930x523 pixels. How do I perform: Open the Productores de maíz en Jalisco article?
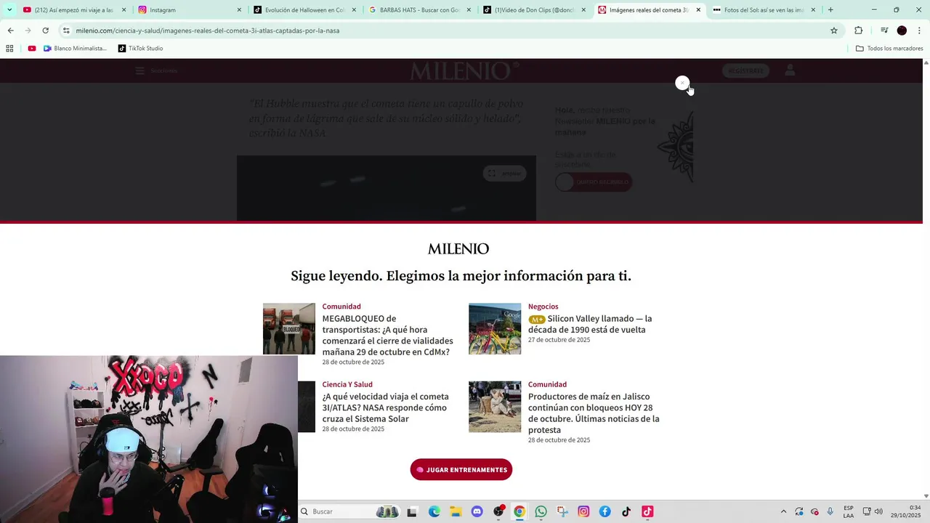click(594, 413)
